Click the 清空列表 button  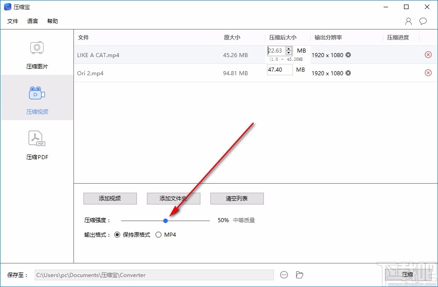(237, 198)
